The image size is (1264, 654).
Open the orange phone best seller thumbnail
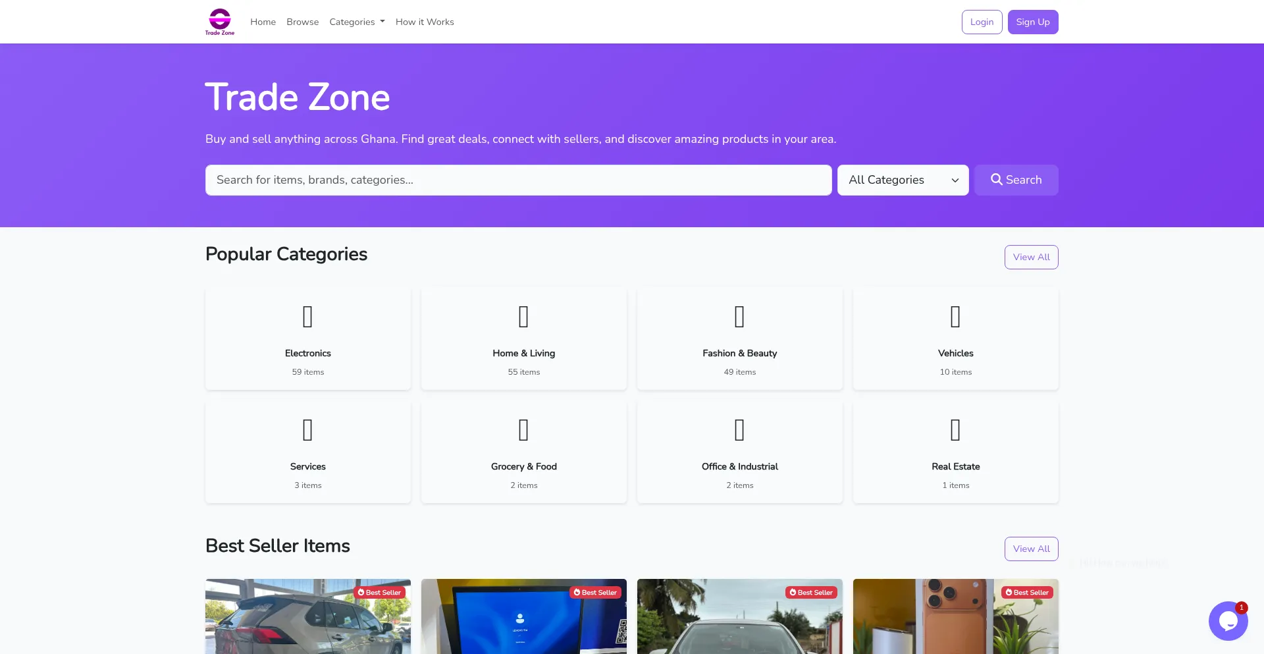pos(955,616)
